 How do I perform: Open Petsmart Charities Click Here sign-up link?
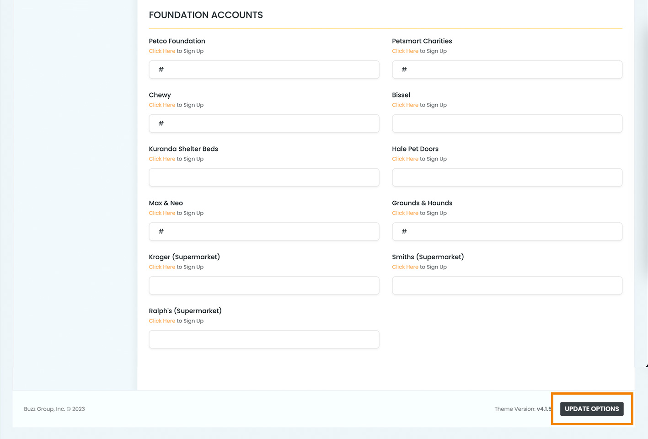(405, 51)
